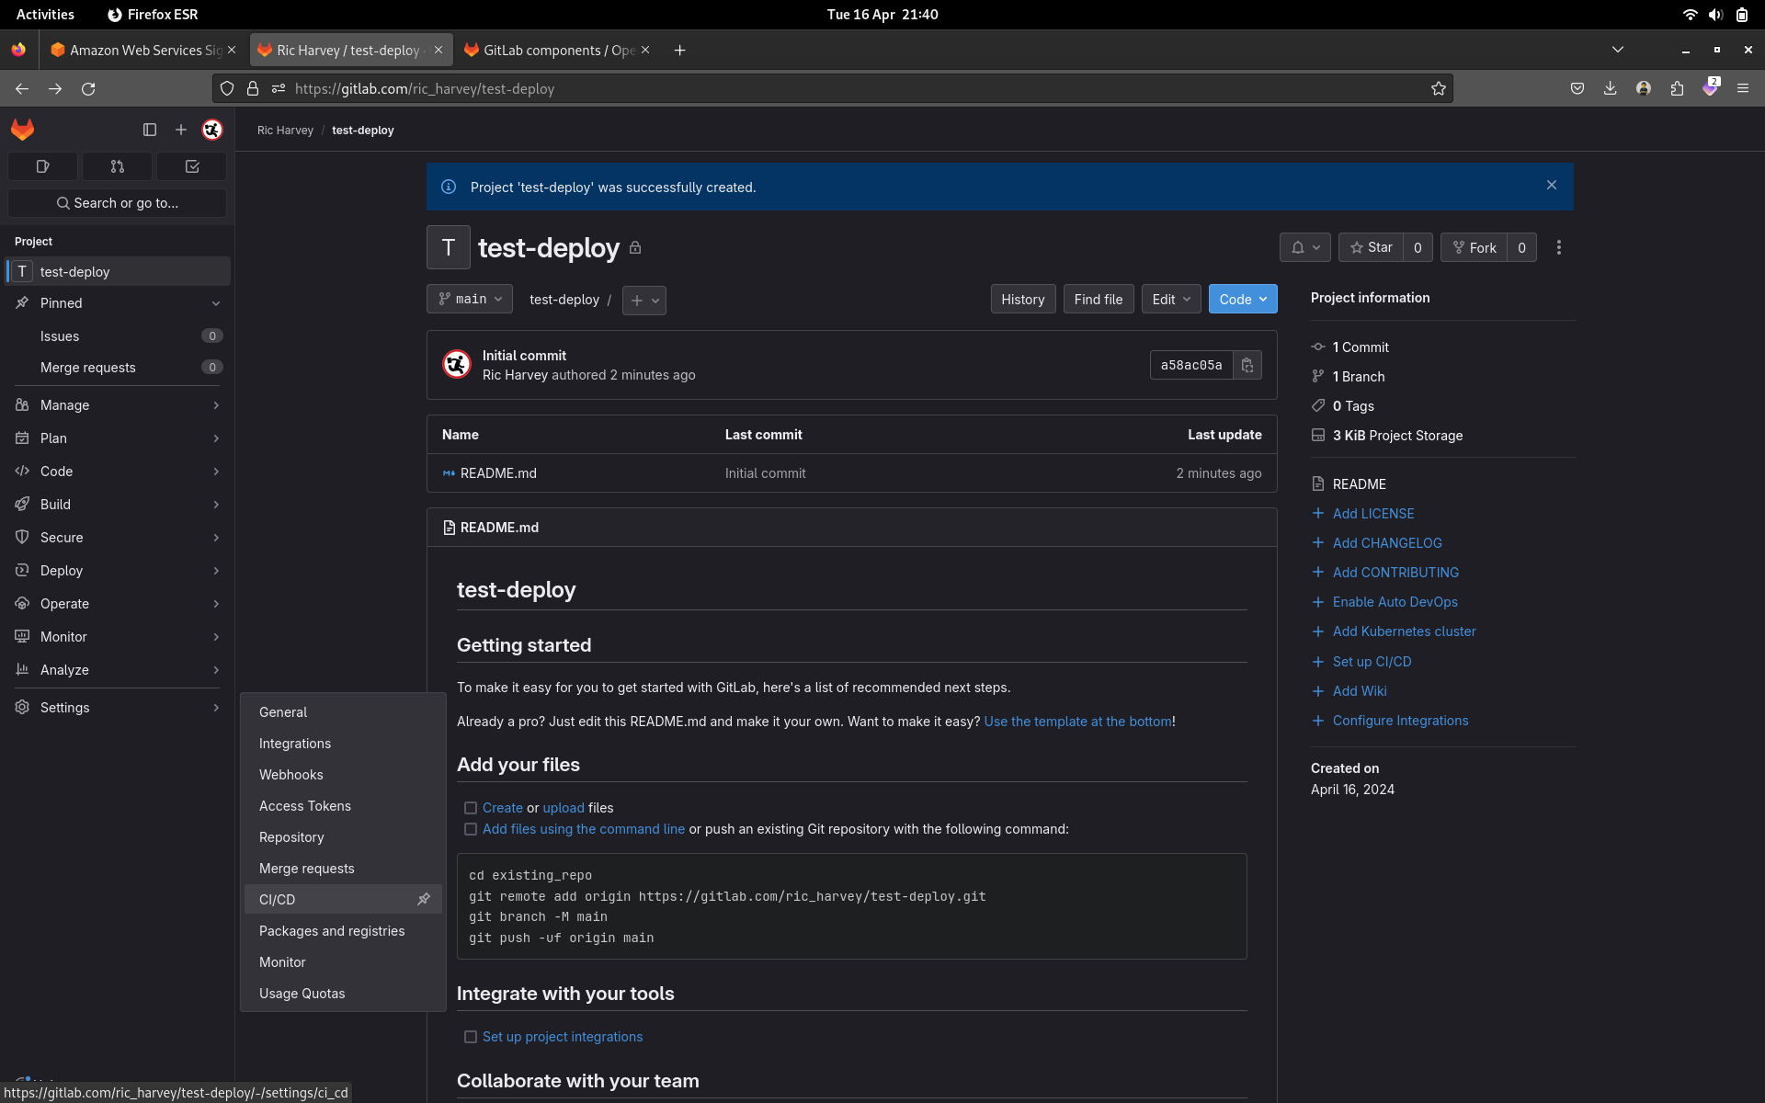Check the 'Add files using command line' checkbox
The image size is (1765, 1103).
click(471, 828)
